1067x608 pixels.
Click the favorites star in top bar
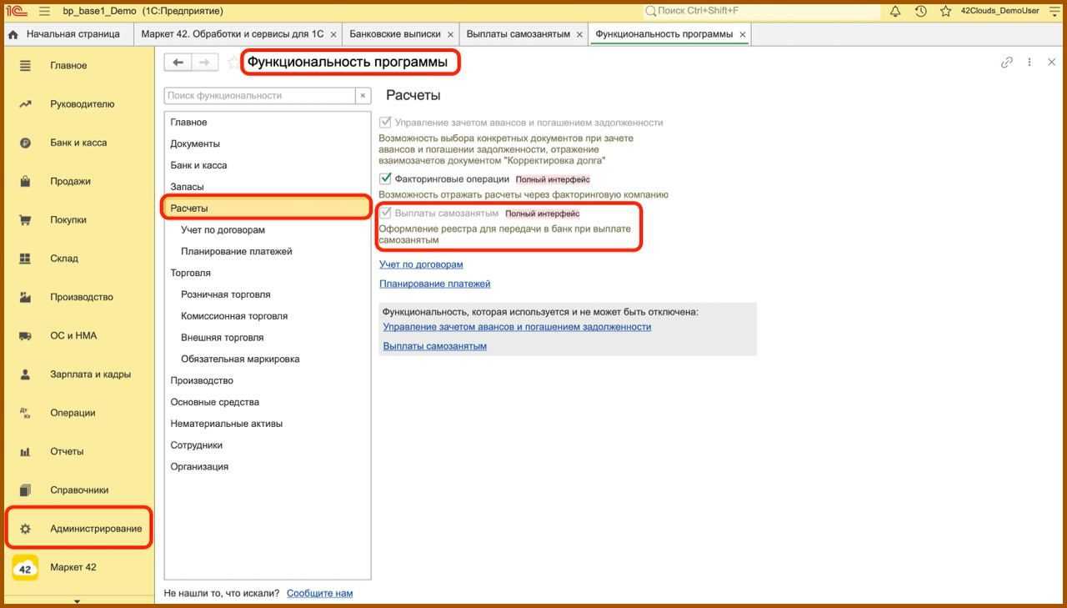click(x=945, y=11)
